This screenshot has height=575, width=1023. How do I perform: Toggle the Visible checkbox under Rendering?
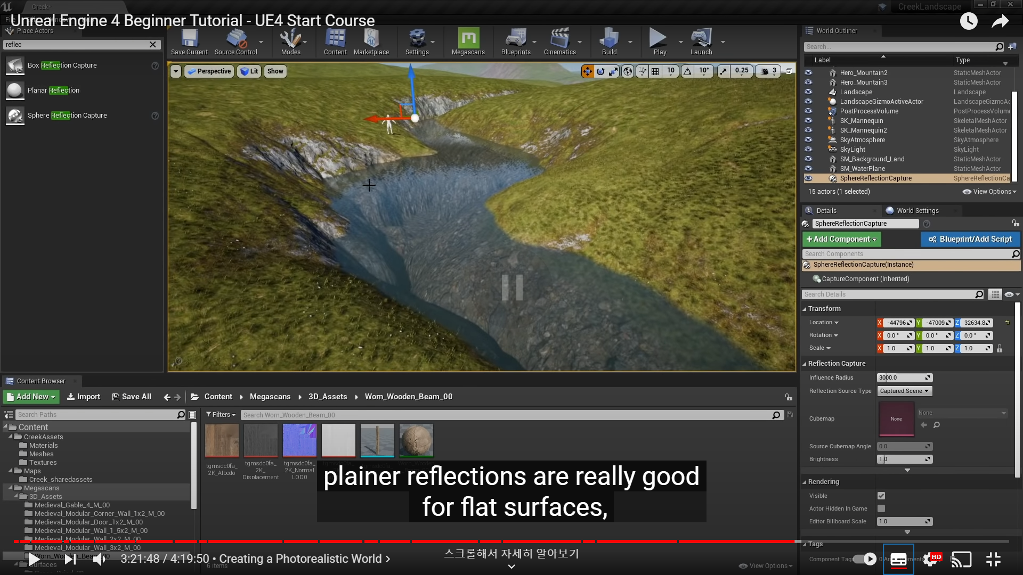[x=881, y=496]
